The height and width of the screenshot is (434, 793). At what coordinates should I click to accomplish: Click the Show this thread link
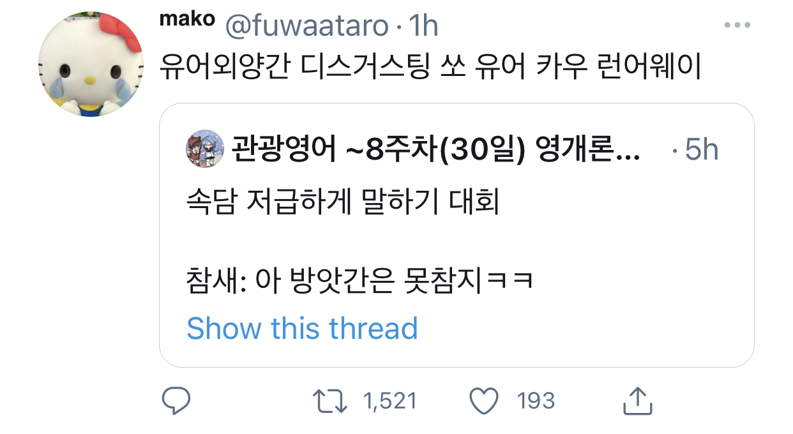tap(302, 328)
